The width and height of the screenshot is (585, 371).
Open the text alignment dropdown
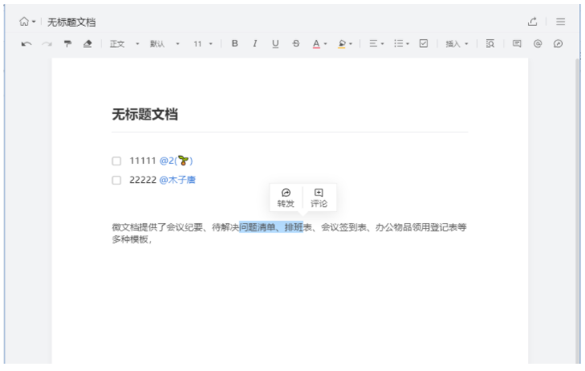coord(376,43)
